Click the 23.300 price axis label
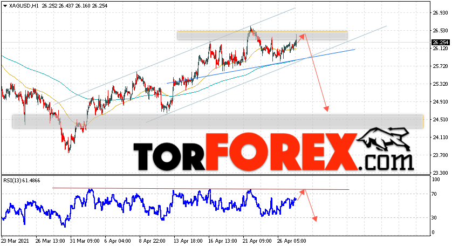 [441, 173]
